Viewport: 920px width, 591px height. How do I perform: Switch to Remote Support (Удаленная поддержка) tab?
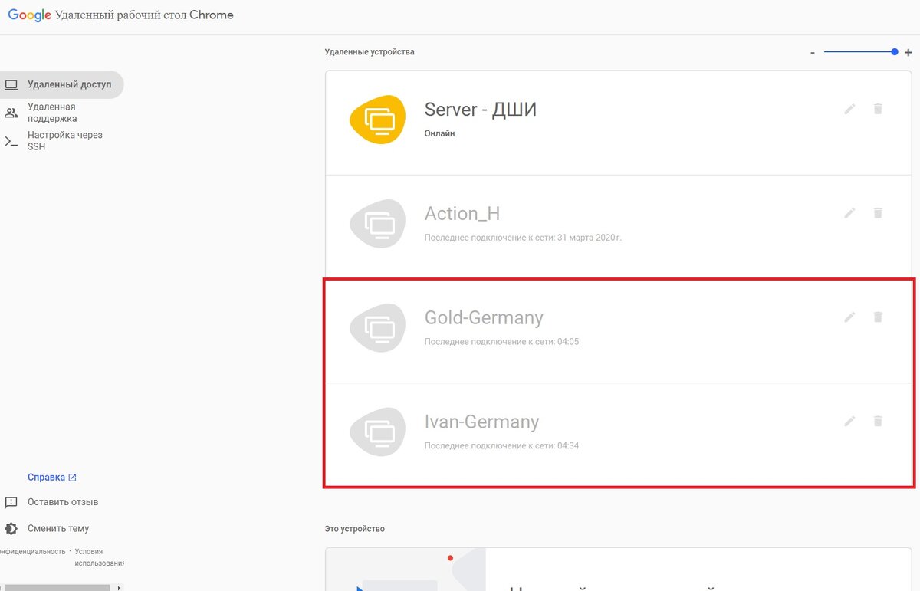[52, 113]
